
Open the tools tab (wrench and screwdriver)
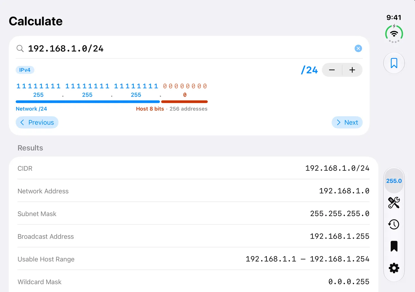pos(394,203)
